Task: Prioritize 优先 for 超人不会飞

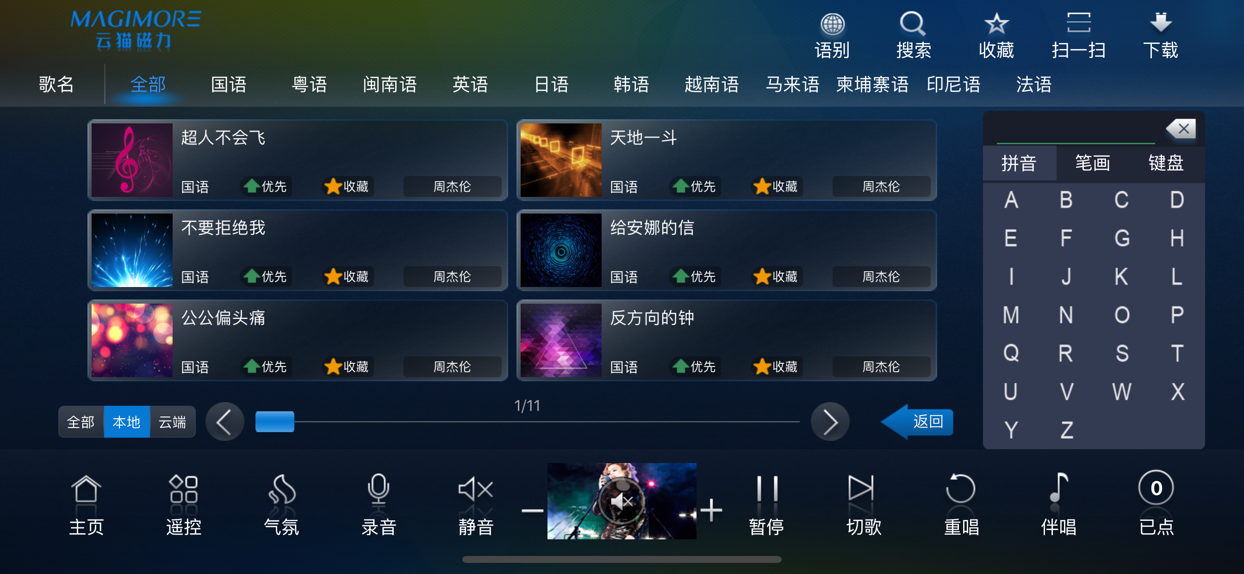Action: (266, 186)
